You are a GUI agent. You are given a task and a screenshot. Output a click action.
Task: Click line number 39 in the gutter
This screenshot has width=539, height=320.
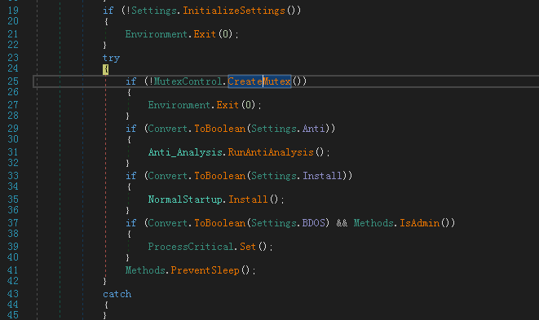13,248
